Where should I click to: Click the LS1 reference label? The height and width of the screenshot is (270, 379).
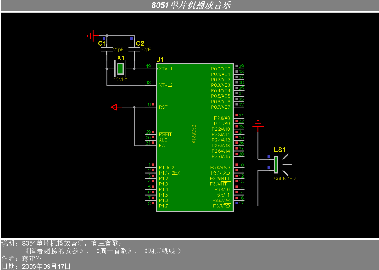(x=280, y=150)
